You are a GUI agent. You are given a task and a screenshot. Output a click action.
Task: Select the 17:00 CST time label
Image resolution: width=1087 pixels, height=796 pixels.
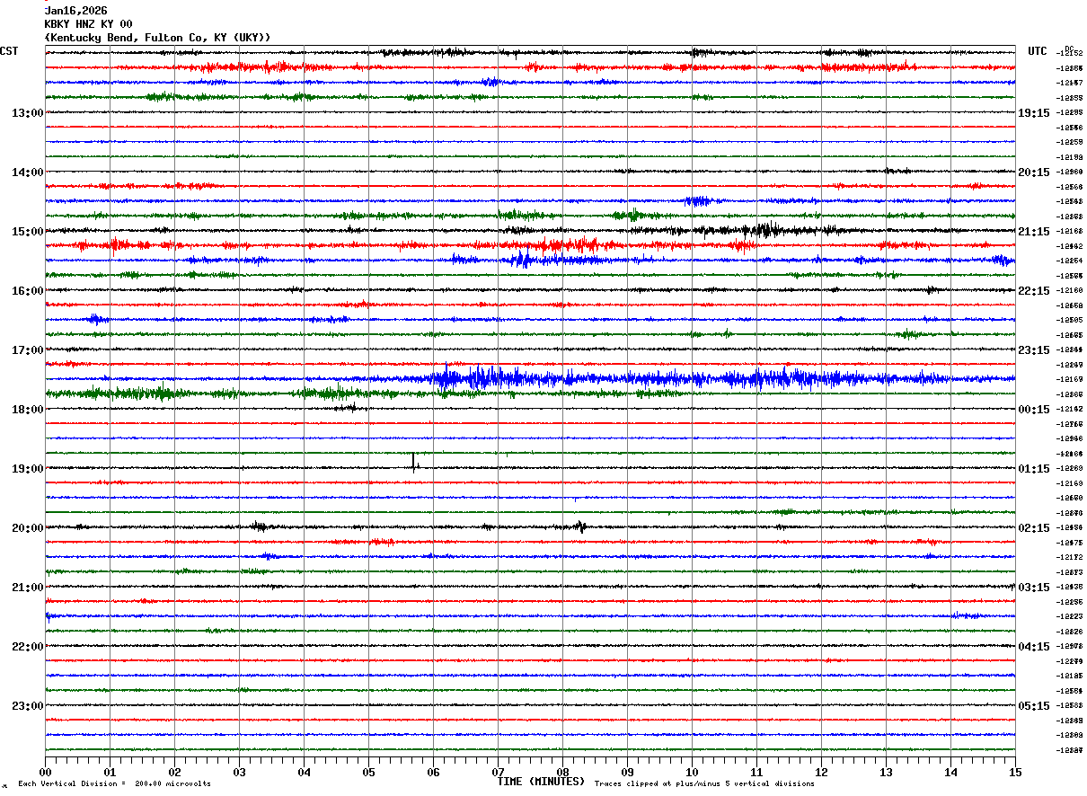[x=28, y=350]
